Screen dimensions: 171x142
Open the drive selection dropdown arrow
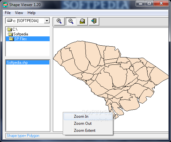47,20
